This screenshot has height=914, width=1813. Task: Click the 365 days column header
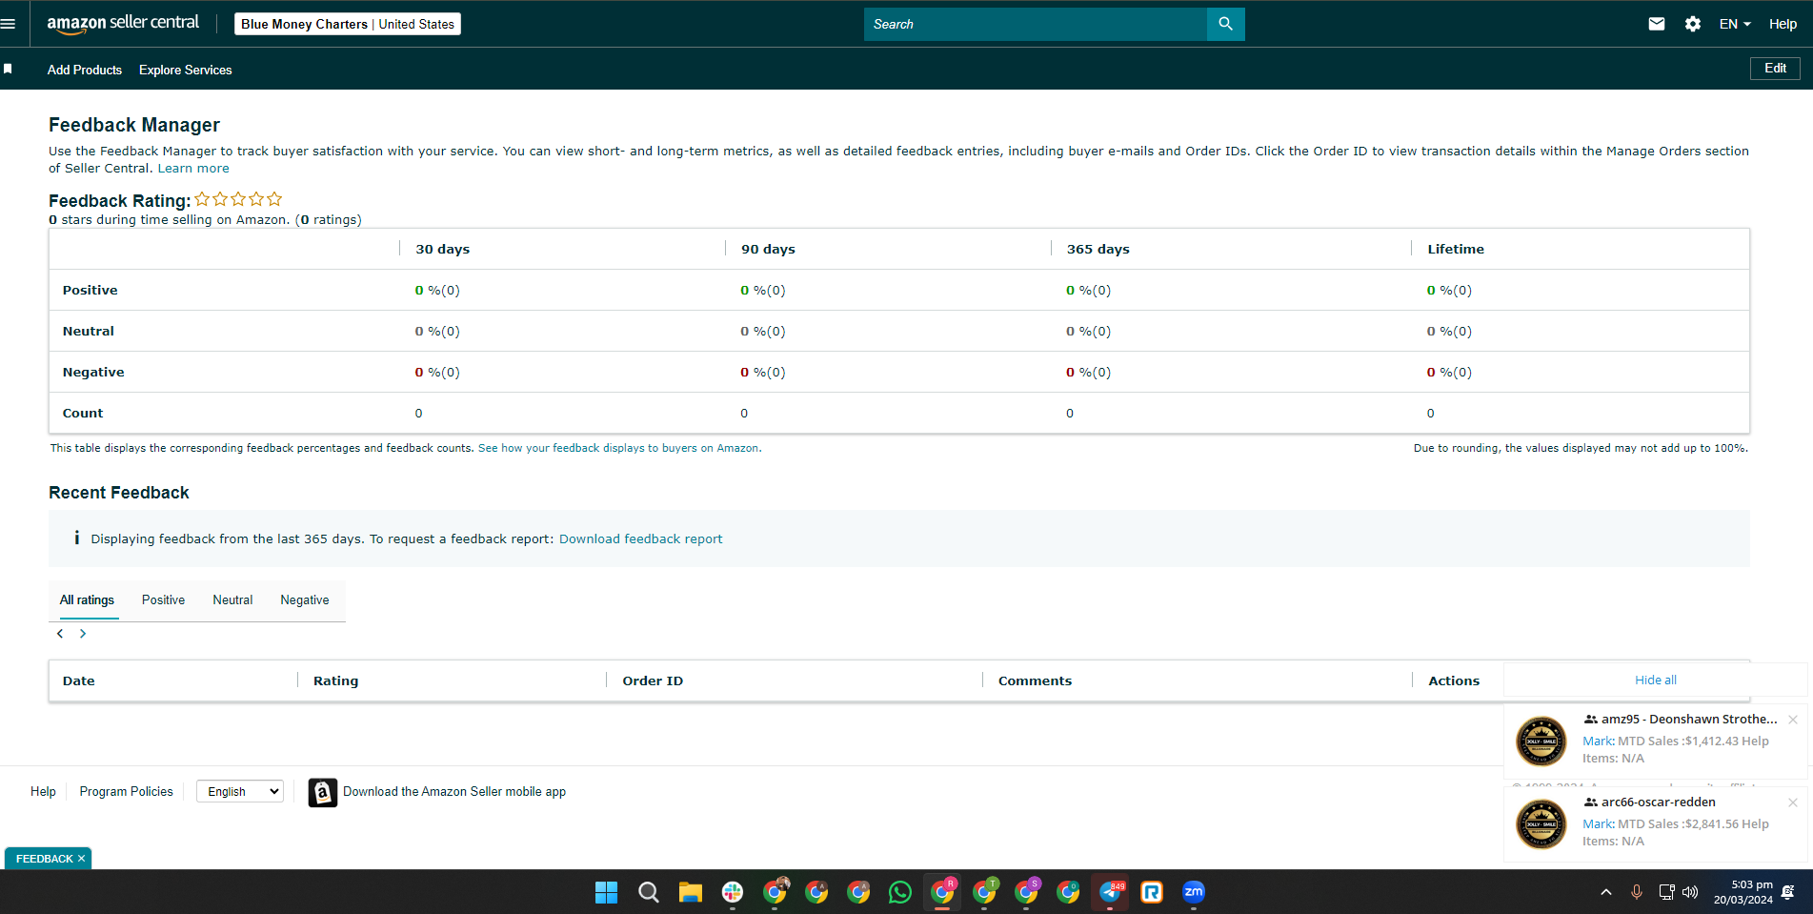tap(1098, 250)
